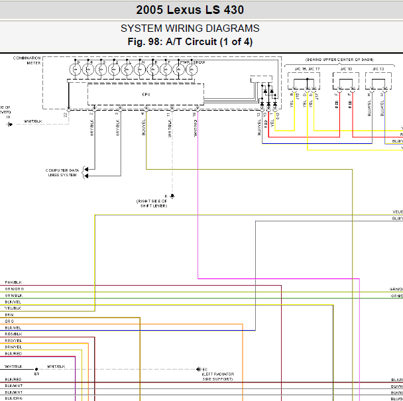Click the SNOW indicator lamp symbol
The height and width of the screenshot is (401, 403).
192,70
